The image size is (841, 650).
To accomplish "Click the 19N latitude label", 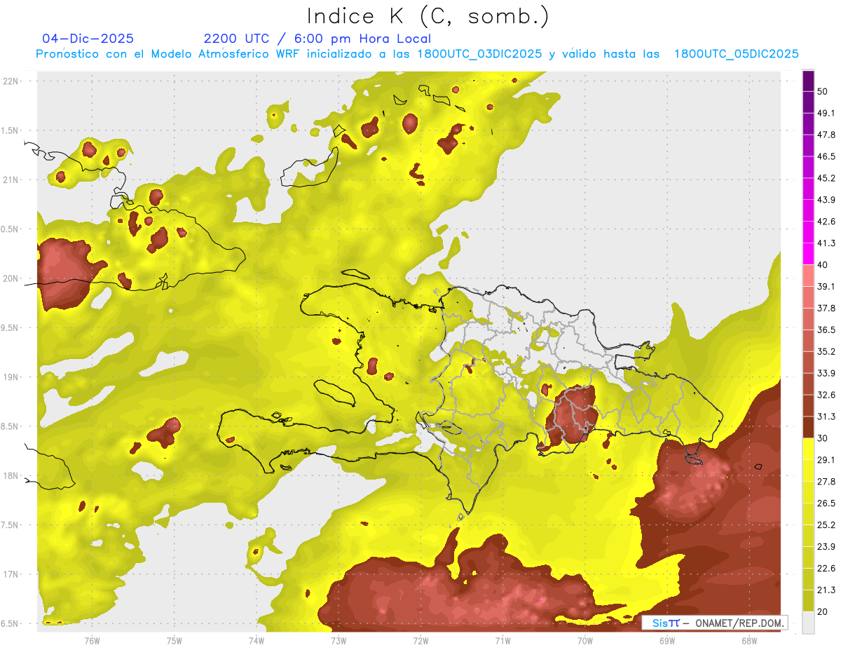I will click(x=12, y=377).
